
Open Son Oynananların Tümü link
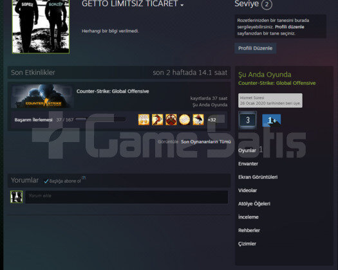tap(206, 141)
